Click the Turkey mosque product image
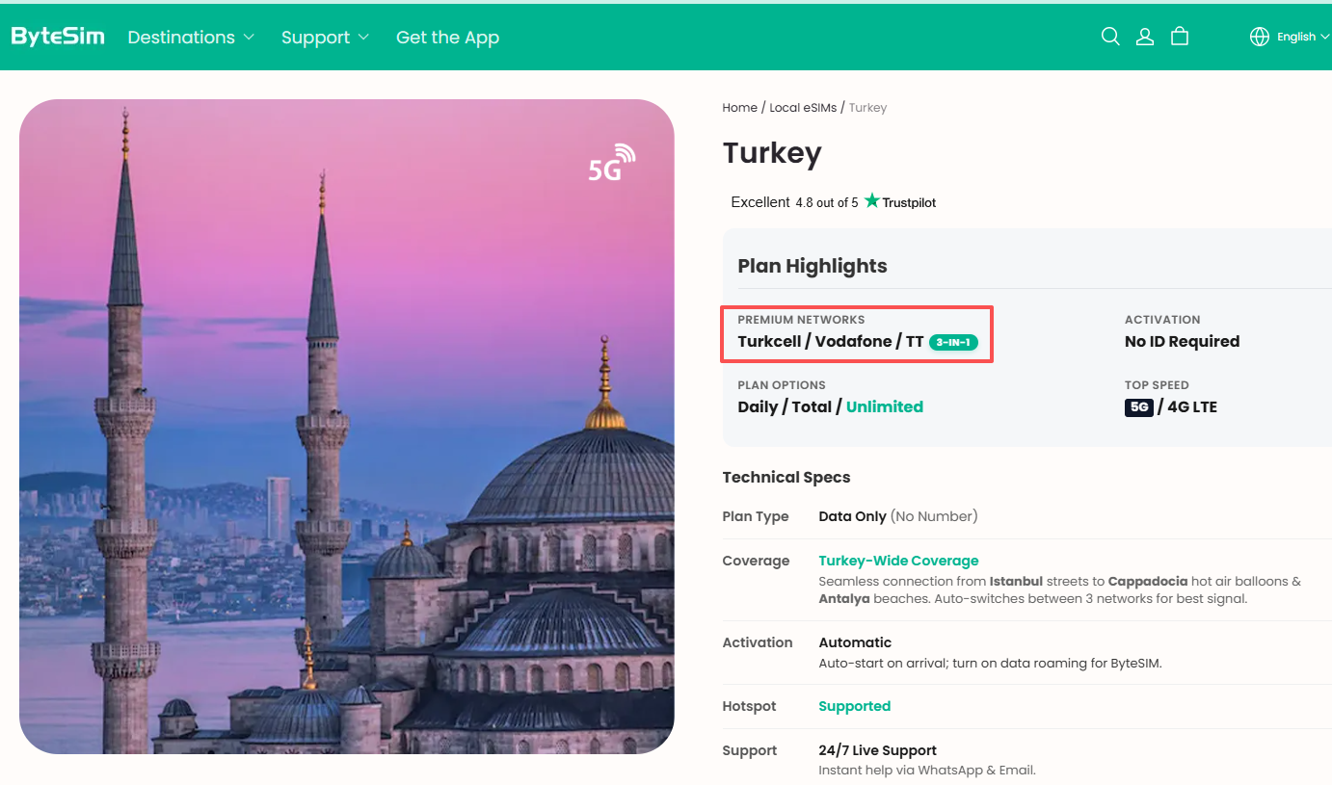The image size is (1332, 785). 347,427
